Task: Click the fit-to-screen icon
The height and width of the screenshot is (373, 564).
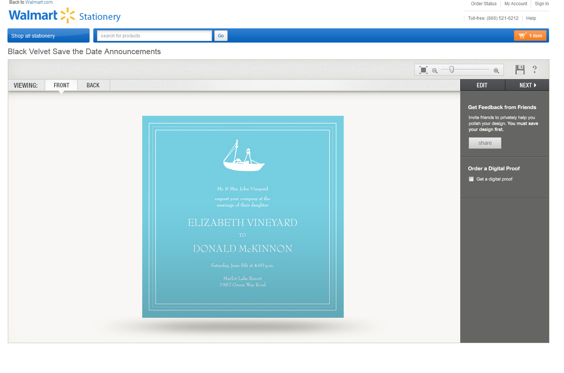Action: pos(423,70)
